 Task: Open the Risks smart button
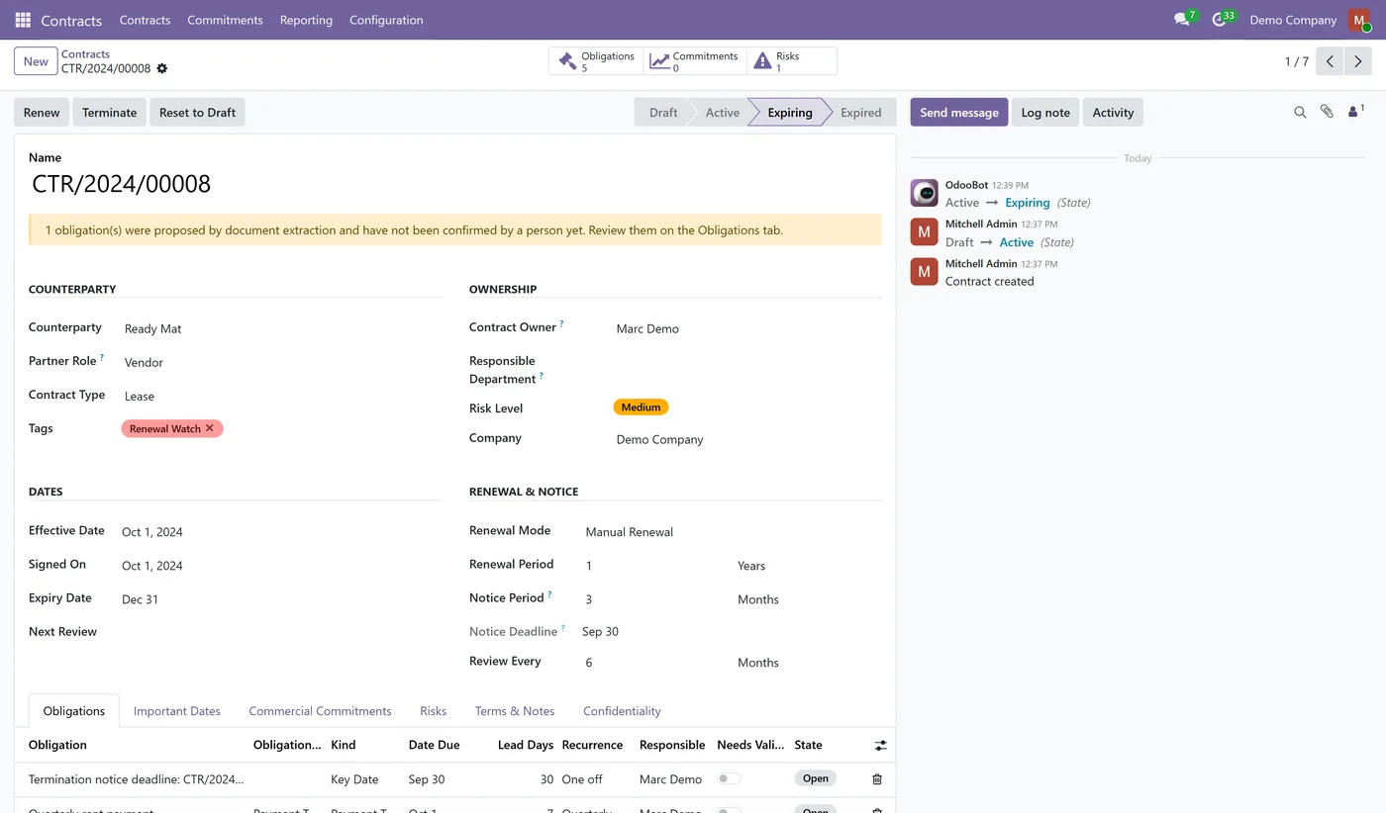click(792, 61)
